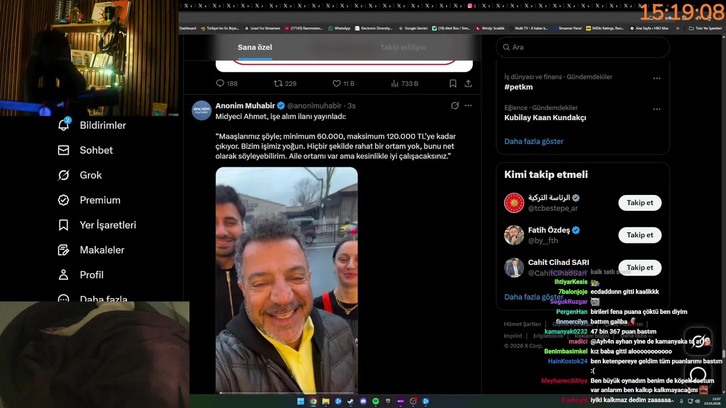Open Spotify from taskbar
This screenshot has height=408, width=726.
(x=375, y=401)
